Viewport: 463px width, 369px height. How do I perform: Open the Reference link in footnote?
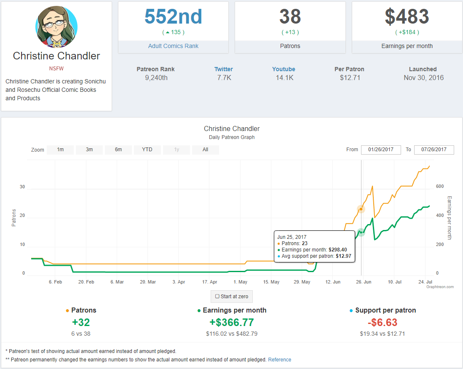[280, 360]
